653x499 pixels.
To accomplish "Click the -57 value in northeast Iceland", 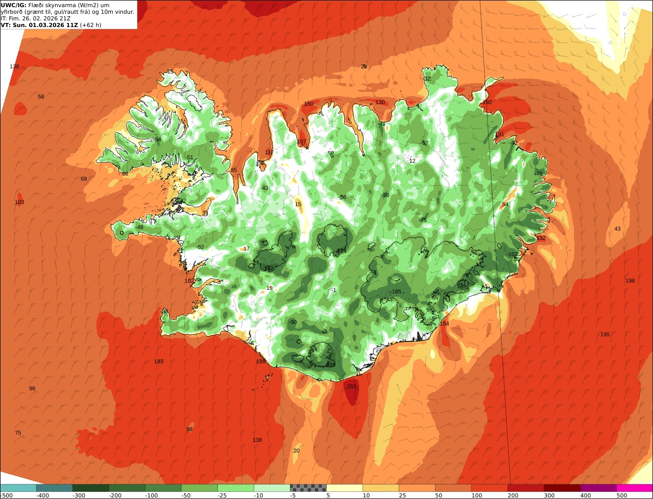I will coord(424,144).
